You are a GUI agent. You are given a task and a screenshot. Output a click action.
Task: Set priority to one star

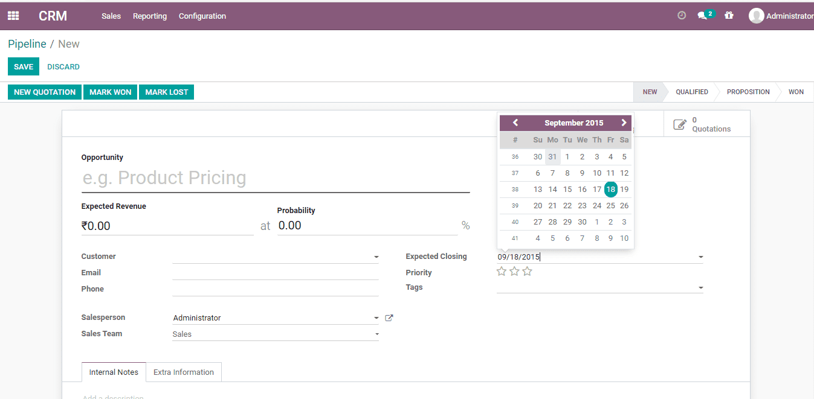[x=502, y=272]
